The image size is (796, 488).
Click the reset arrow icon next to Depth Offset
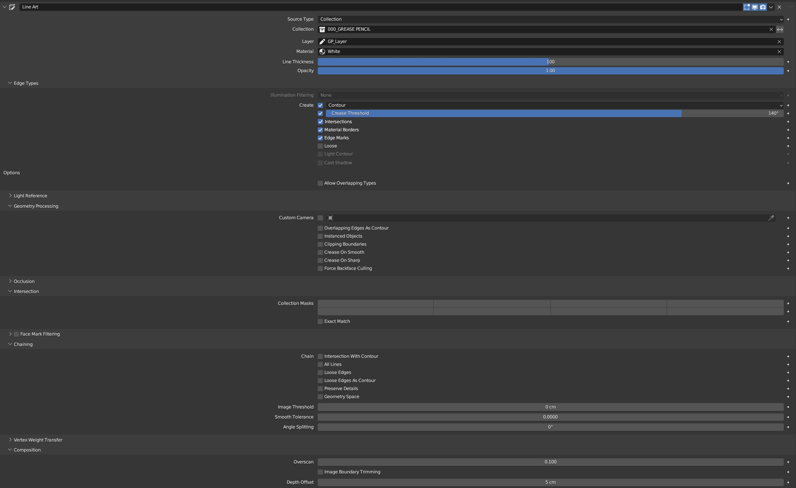point(789,482)
